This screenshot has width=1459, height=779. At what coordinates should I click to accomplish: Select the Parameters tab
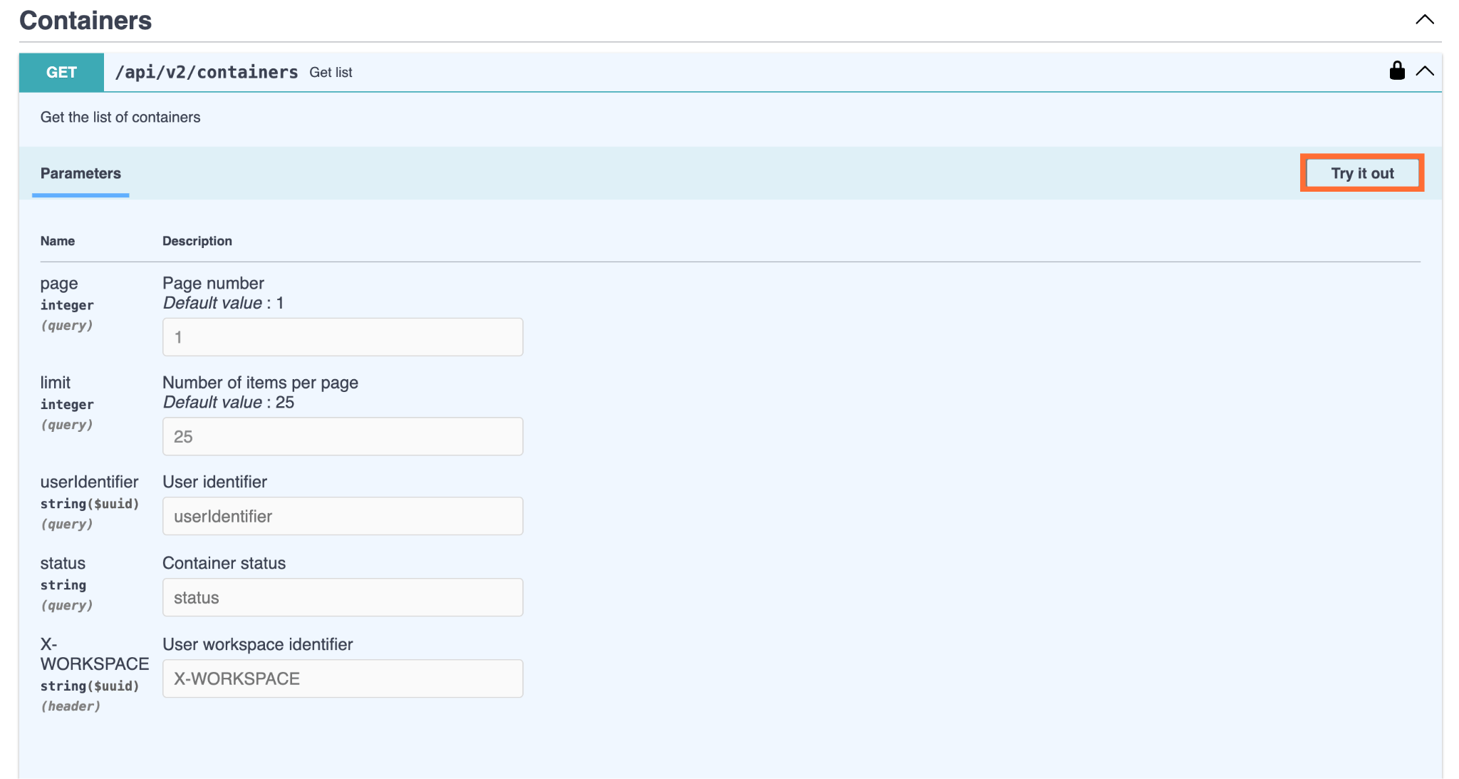pyautogui.click(x=81, y=173)
